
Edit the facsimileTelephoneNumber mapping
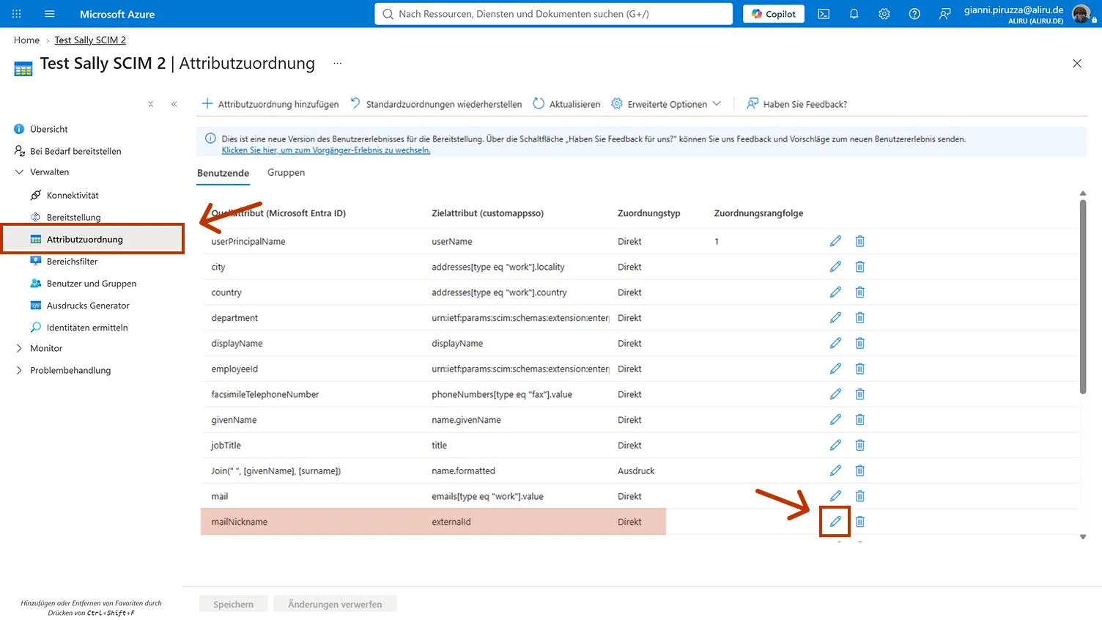click(x=835, y=394)
